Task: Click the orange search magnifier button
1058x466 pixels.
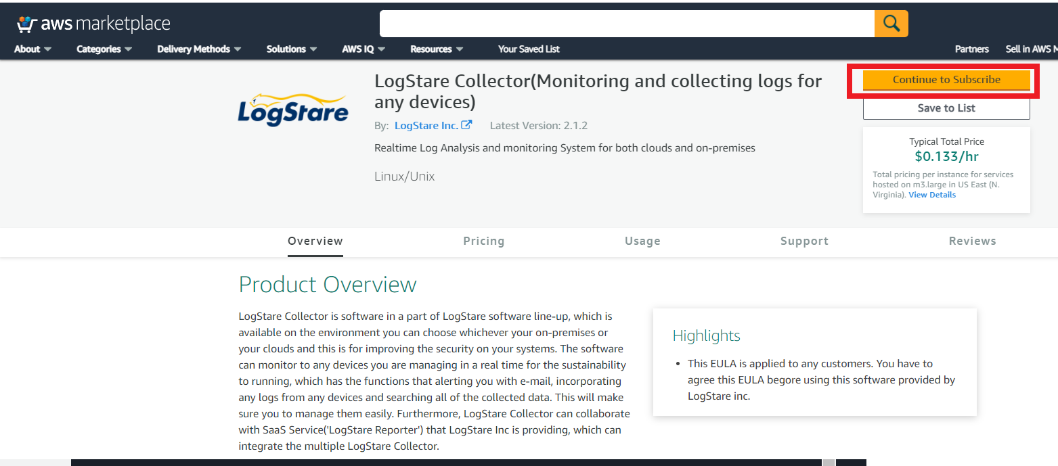Action: click(891, 24)
